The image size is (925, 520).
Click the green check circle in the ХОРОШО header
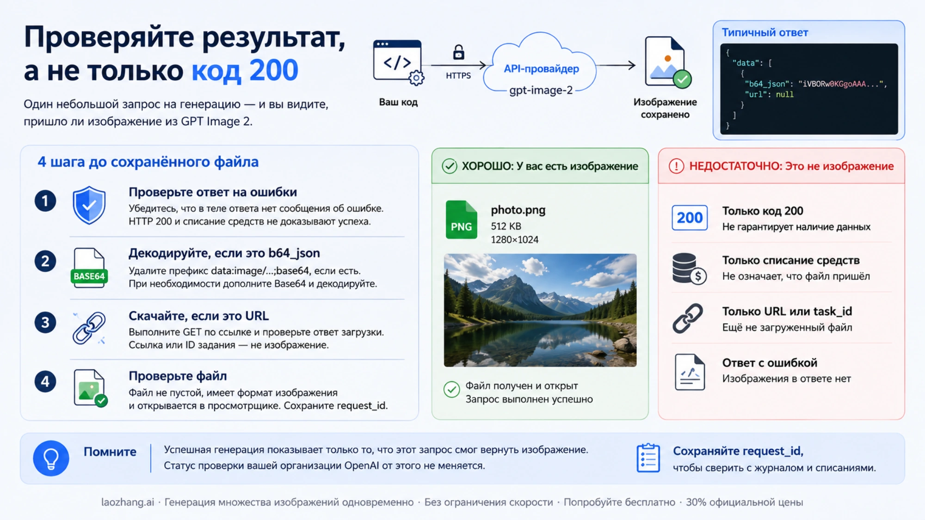(450, 166)
